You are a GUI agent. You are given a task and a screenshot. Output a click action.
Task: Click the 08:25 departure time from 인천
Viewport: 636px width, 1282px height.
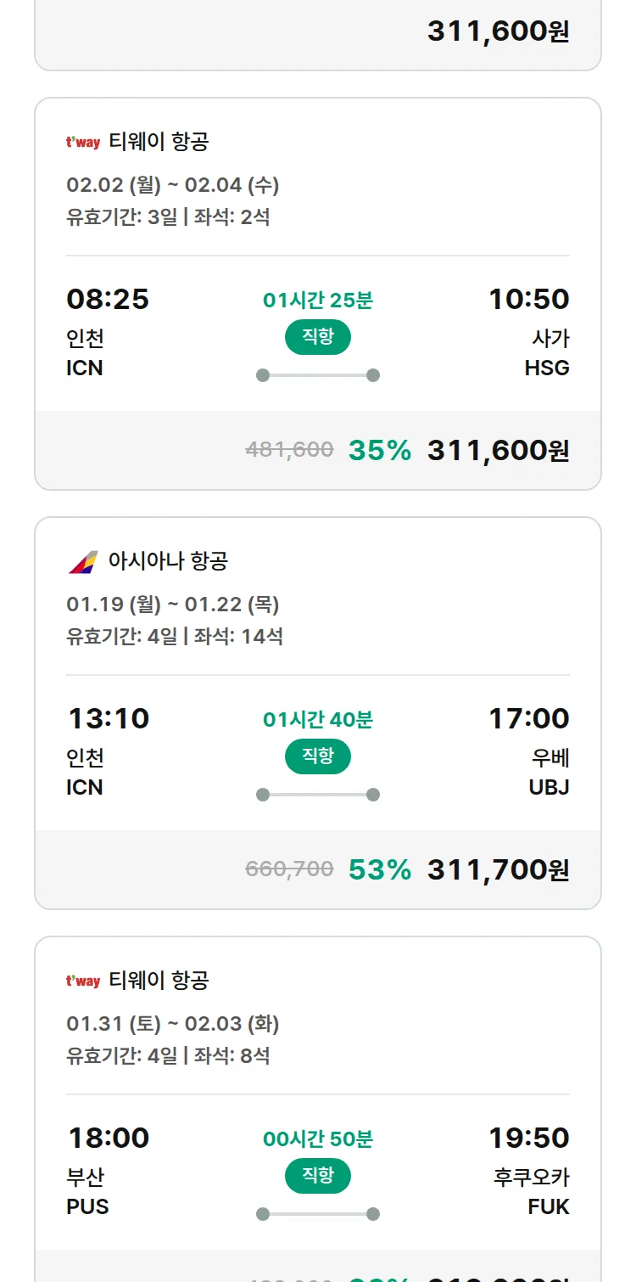click(x=108, y=299)
